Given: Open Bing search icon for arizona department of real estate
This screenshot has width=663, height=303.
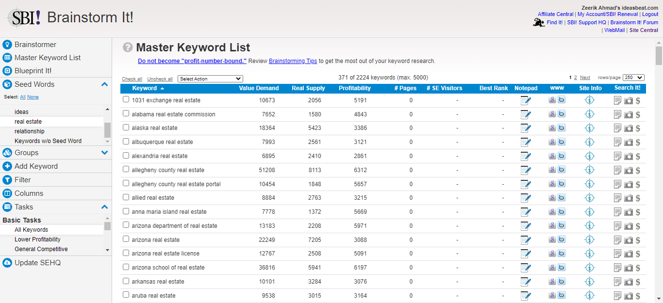Looking at the screenshot, I should [561, 225].
